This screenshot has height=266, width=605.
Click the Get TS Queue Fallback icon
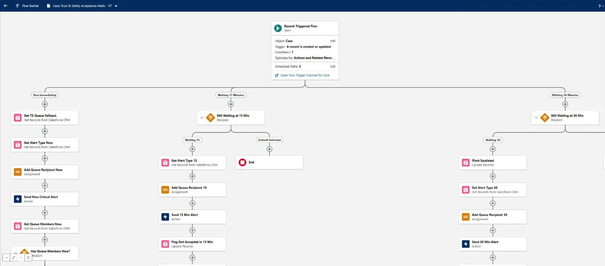point(18,118)
